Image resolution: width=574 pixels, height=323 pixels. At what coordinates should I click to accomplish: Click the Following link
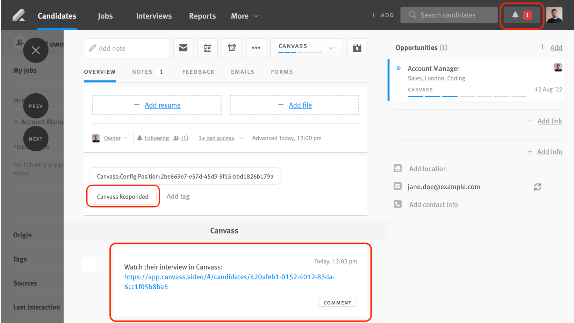pos(157,138)
